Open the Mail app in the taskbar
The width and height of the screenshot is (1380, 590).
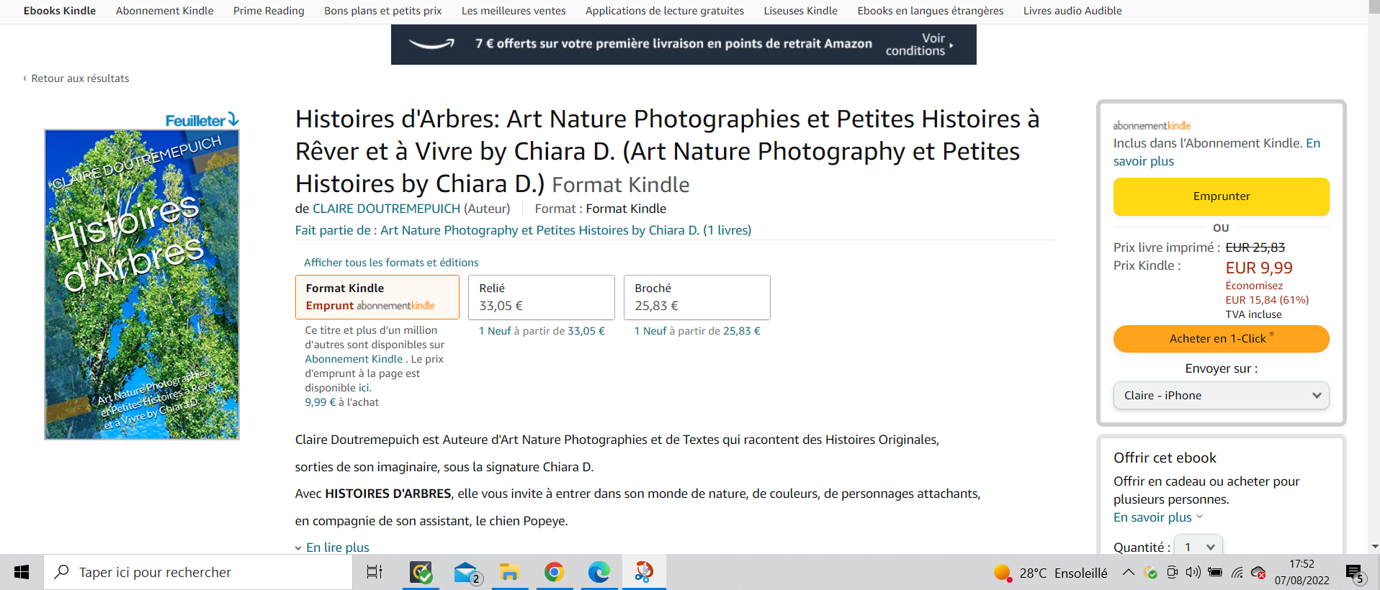click(x=467, y=573)
